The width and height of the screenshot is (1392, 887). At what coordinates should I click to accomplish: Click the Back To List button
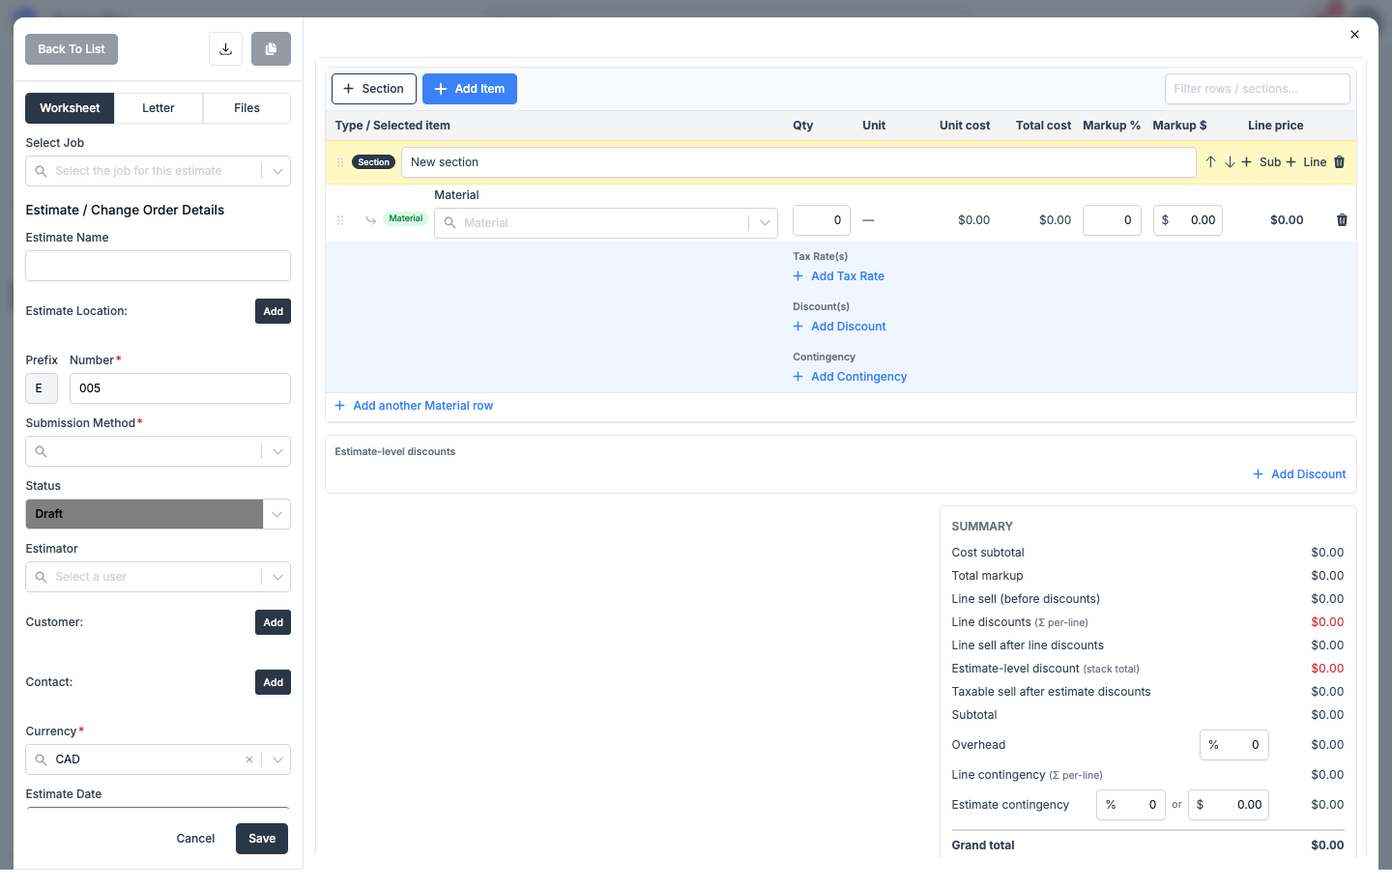[72, 49]
